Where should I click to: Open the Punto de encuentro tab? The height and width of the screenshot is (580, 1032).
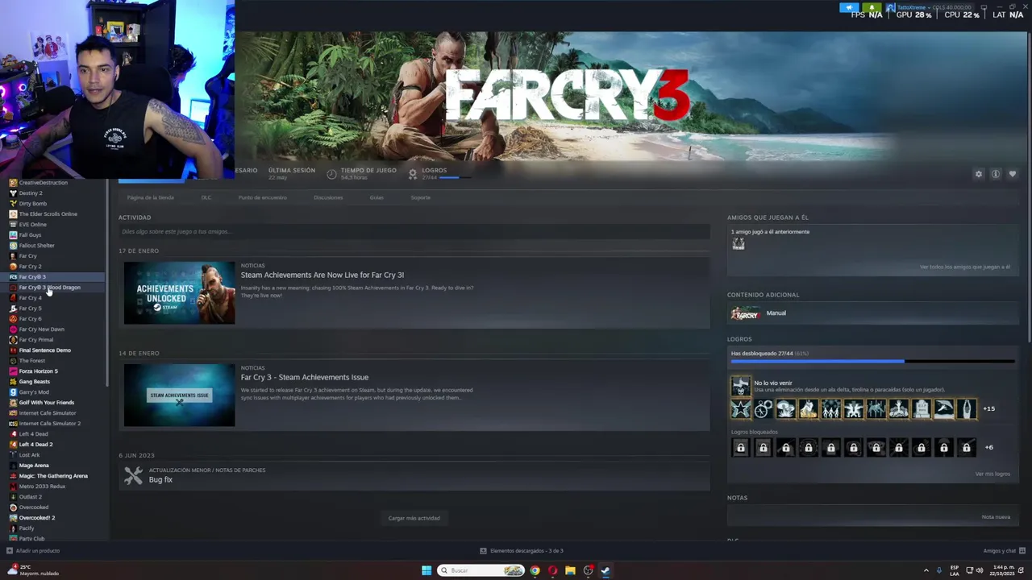tap(262, 197)
